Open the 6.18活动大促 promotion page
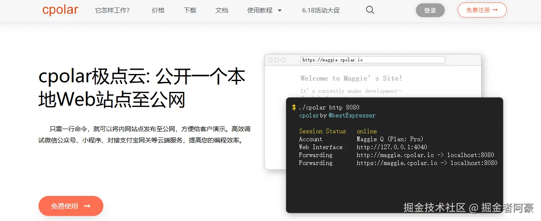 321,10
